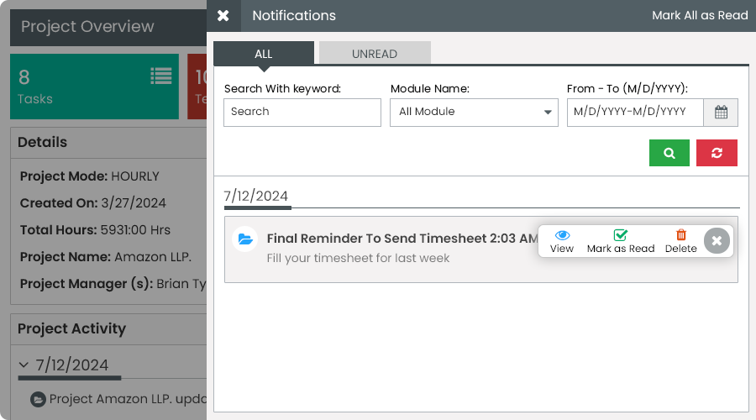Collapse the 7/12/2024 Project Activity section
The image size is (756, 420).
click(x=24, y=365)
